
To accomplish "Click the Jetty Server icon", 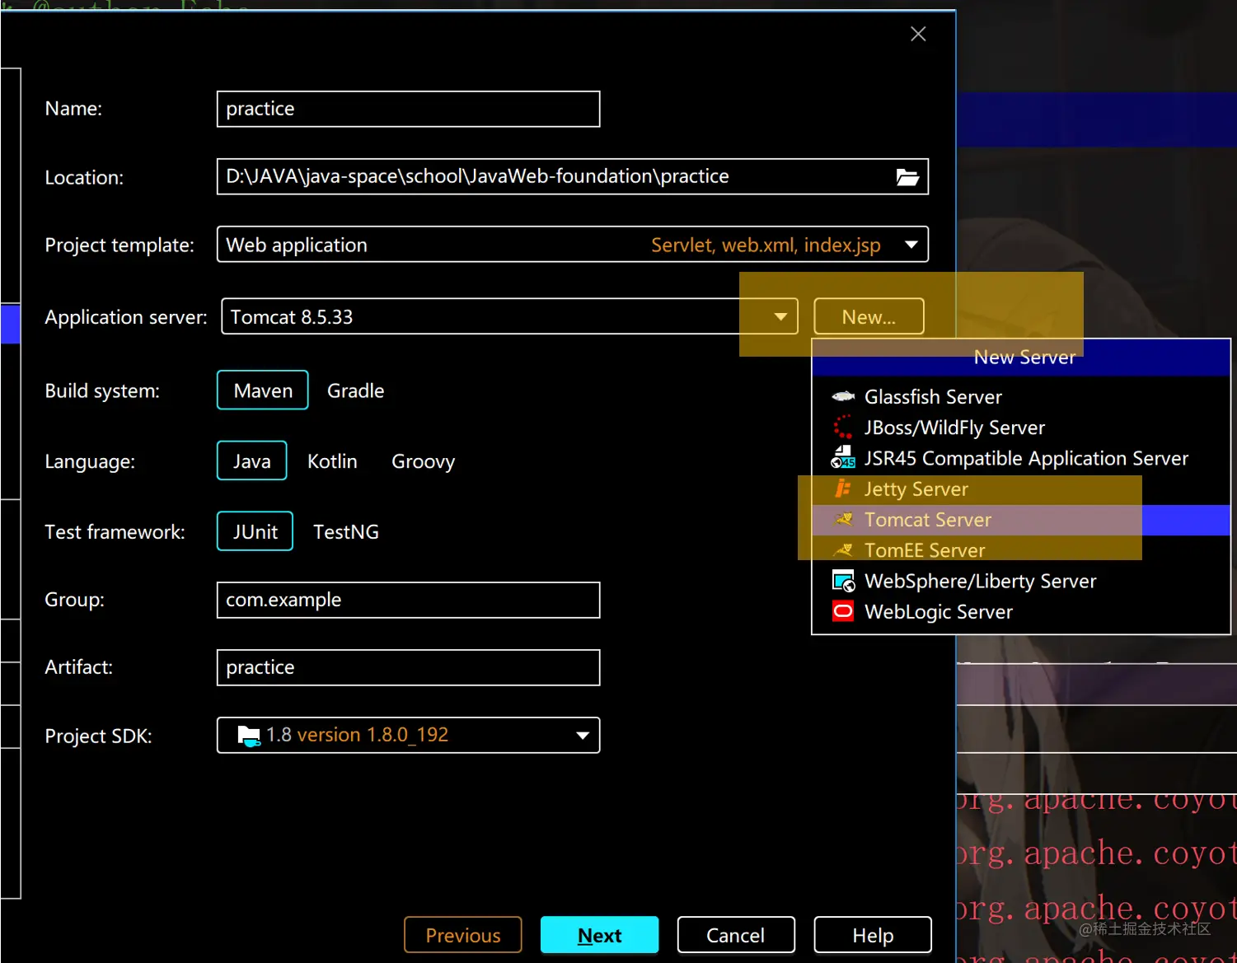I will [x=843, y=489].
